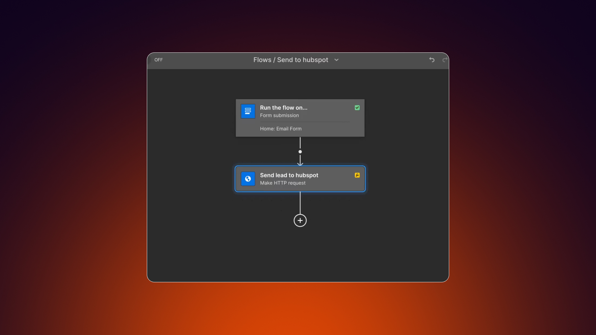Click the blue globe HTTP request icon

248,179
